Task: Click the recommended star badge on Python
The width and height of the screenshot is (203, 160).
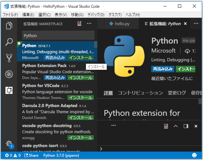Action: click(19, 43)
